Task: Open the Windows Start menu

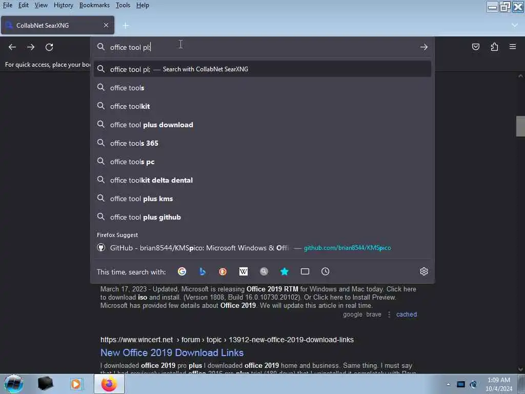Action: point(13,384)
